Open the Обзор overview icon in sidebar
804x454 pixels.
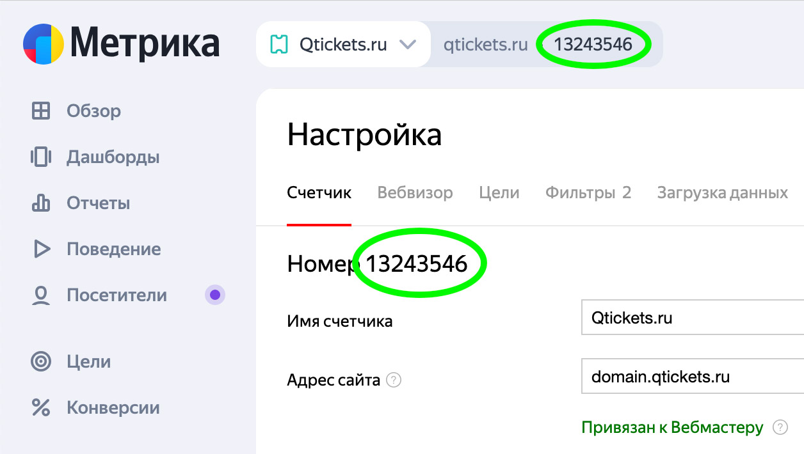tap(42, 110)
